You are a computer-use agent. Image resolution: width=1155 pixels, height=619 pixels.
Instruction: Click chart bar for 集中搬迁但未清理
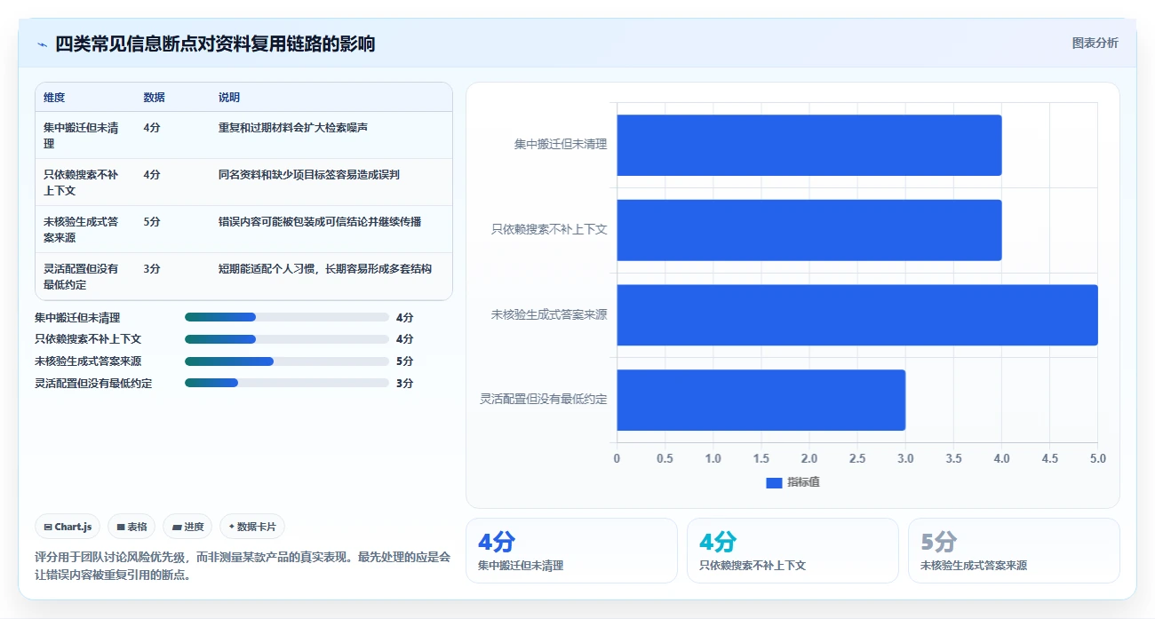(809, 145)
